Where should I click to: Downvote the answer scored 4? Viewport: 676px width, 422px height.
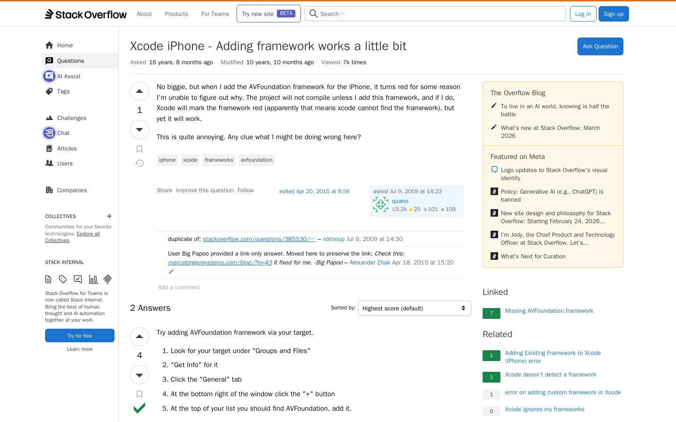139,375
